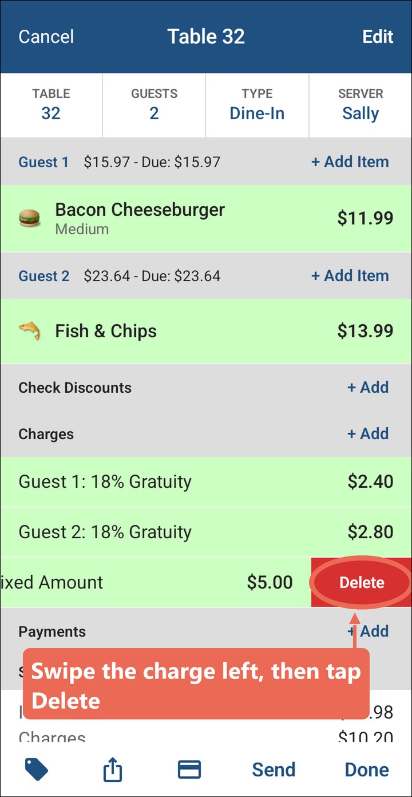Tap the share icon in bottom bar
This screenshot has width=412, height=797.
pyautogui.click(x=113, y=770)
